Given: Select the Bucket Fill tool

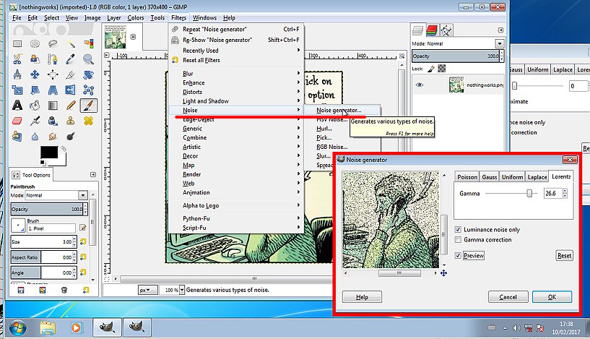Looking at the screenshot, I should point(35,106).
